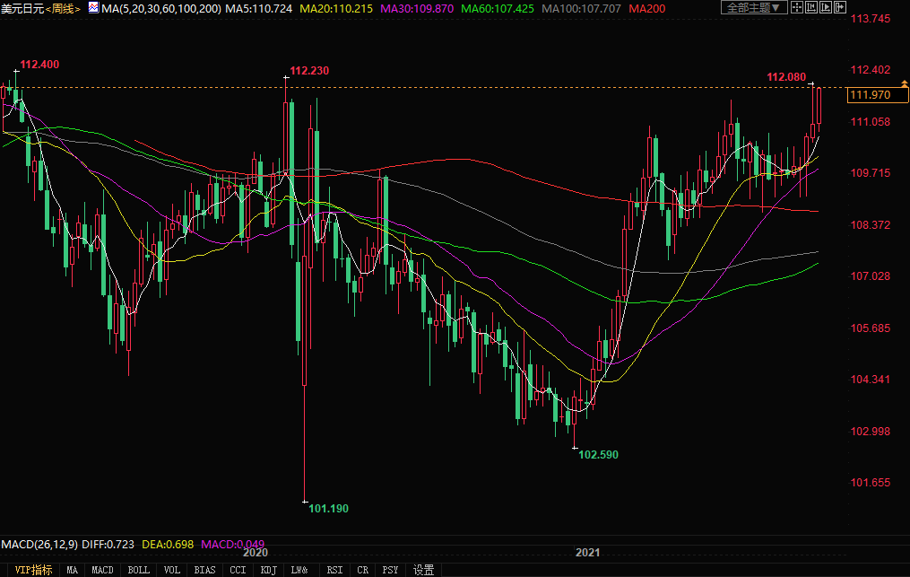Toggle the MA60 line label
This screenshot has width=910, height=577.
pos(498,7)
